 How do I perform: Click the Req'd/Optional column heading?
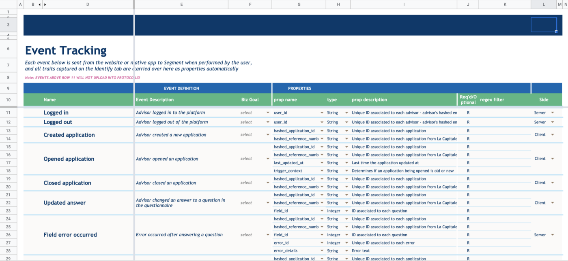pyautogui.click(x=468, y=100)
